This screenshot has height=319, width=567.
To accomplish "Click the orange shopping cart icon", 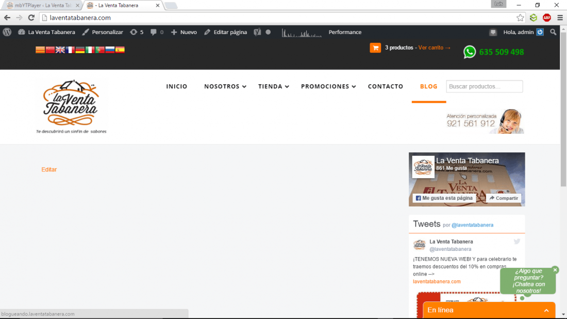I will point(375,48).
